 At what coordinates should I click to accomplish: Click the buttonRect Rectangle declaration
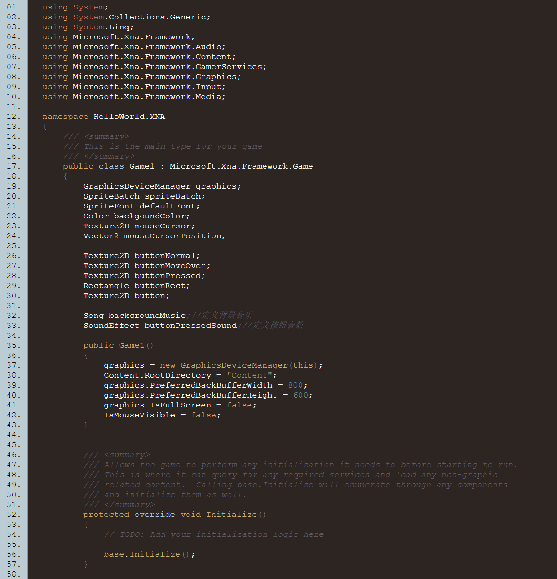(136, 286)
